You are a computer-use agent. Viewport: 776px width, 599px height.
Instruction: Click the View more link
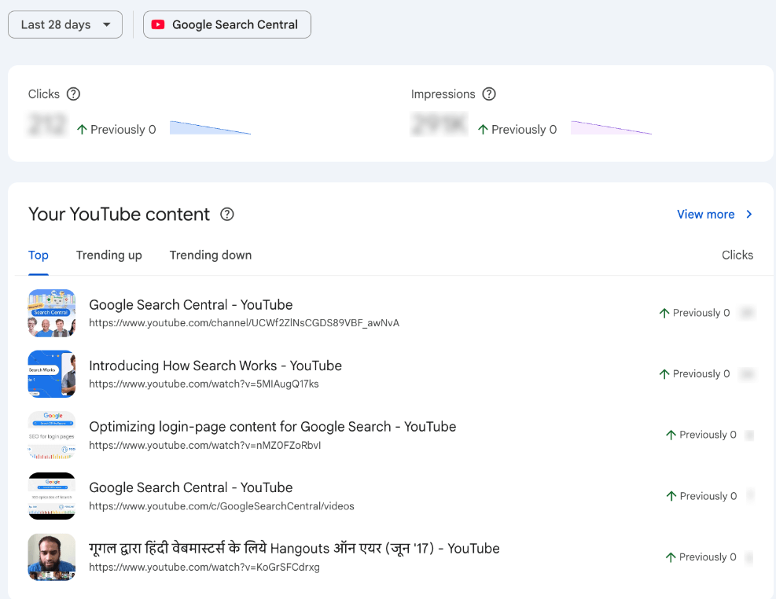click(705, 215)
